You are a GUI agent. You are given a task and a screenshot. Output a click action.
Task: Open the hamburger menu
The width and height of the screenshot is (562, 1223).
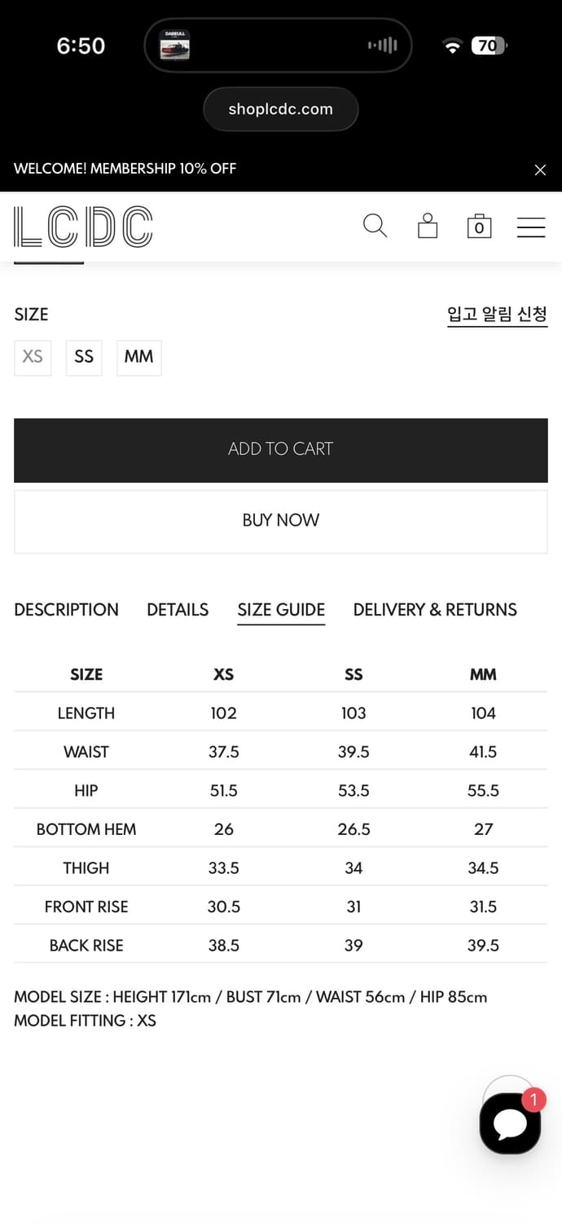coord(531,227)
